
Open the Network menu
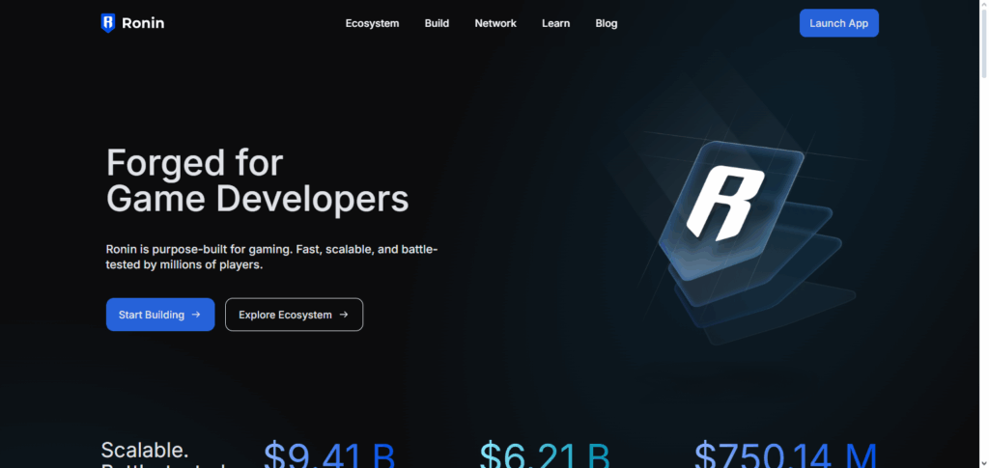pyautogui.click(x=495, y=23)
